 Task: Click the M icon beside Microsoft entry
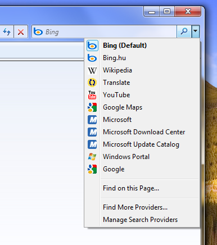[x=92, y=120]
